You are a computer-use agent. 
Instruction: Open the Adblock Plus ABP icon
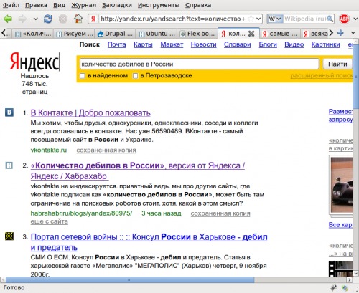click(x=344, y=19)
